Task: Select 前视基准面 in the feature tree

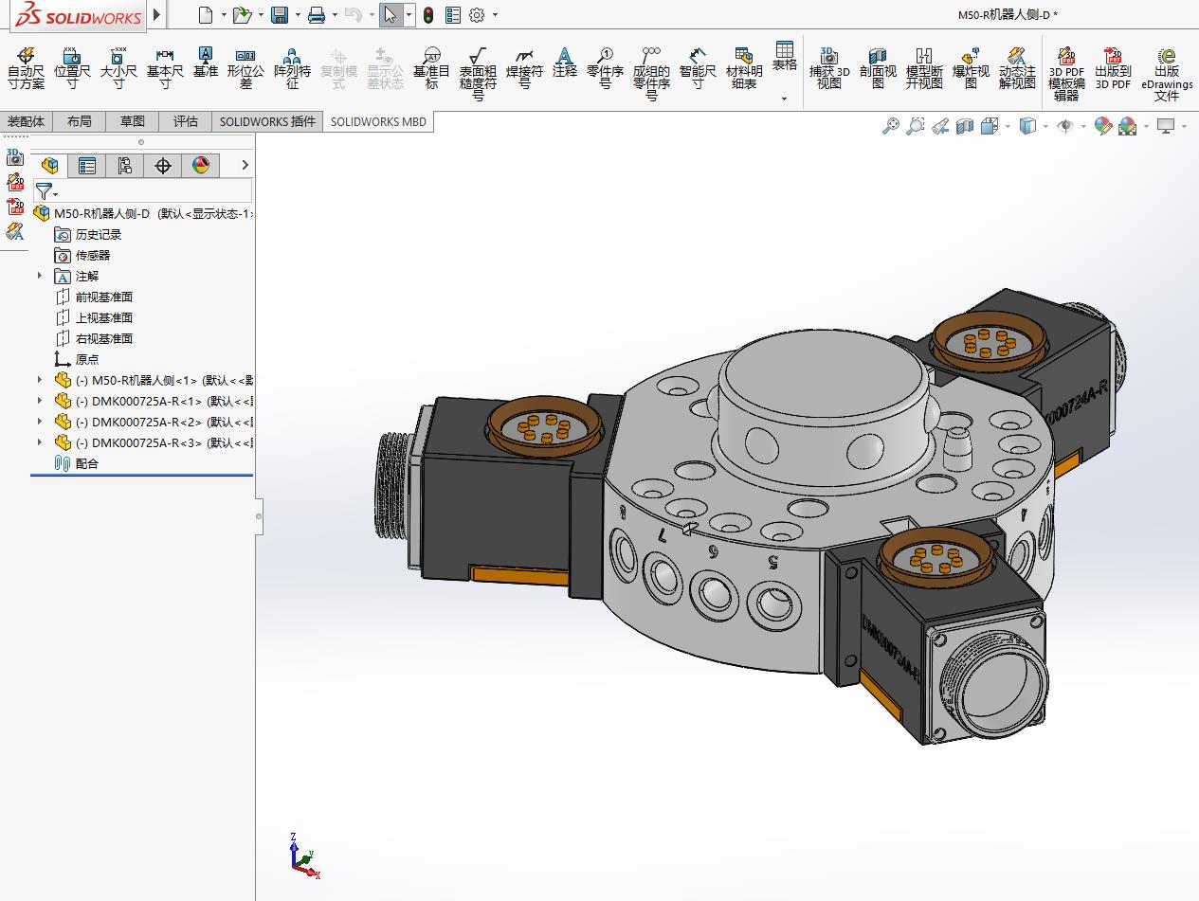Action: pyautogui.click(x=104, y=297)
